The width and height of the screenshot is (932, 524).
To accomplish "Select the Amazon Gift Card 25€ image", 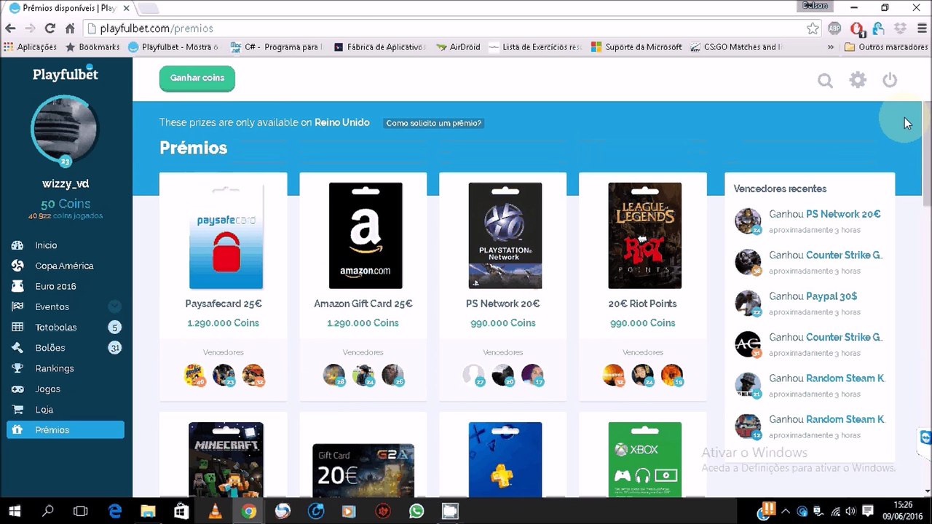I will coord(366,236).
